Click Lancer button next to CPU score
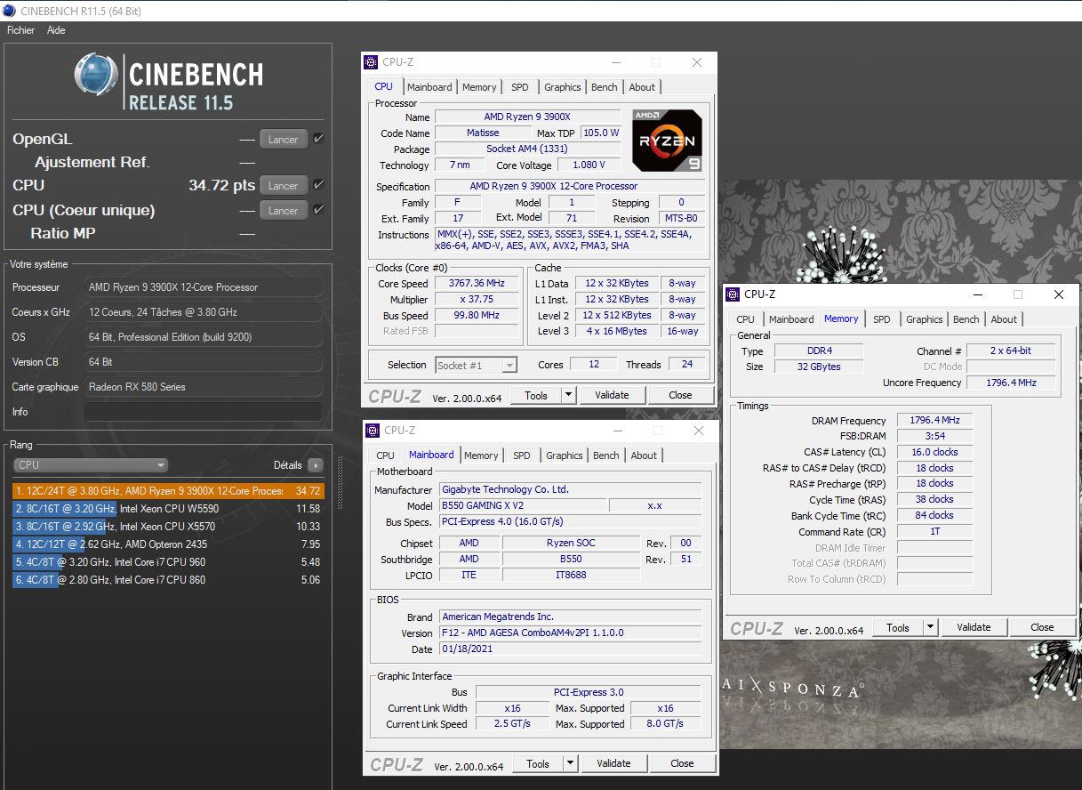 tap(284, 186)
